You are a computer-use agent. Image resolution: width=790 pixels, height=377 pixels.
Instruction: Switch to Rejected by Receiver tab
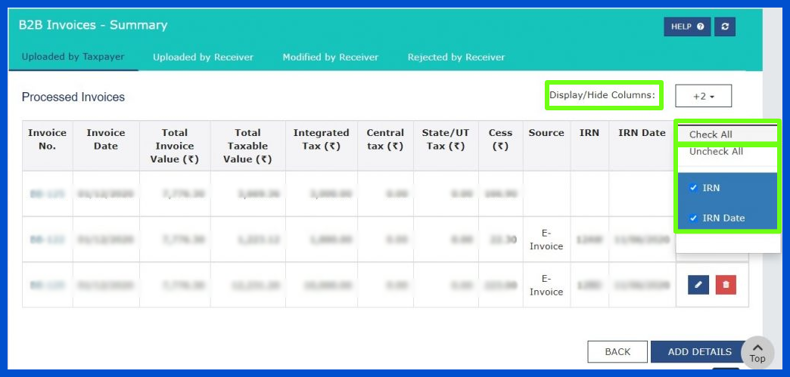[456, 57]
